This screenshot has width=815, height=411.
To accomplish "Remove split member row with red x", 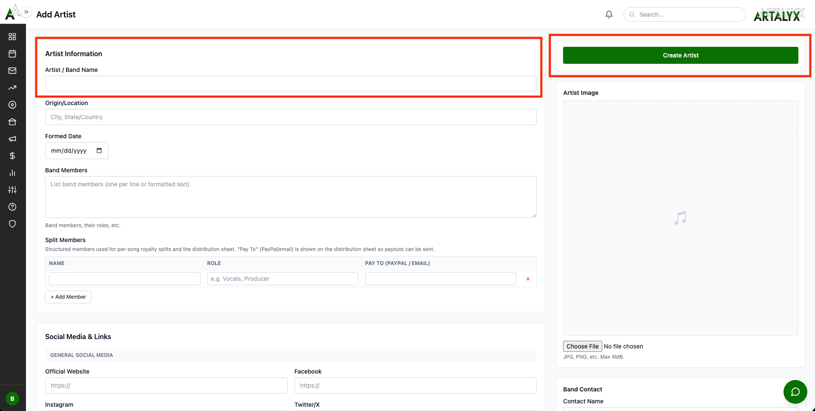I will 528,279.
